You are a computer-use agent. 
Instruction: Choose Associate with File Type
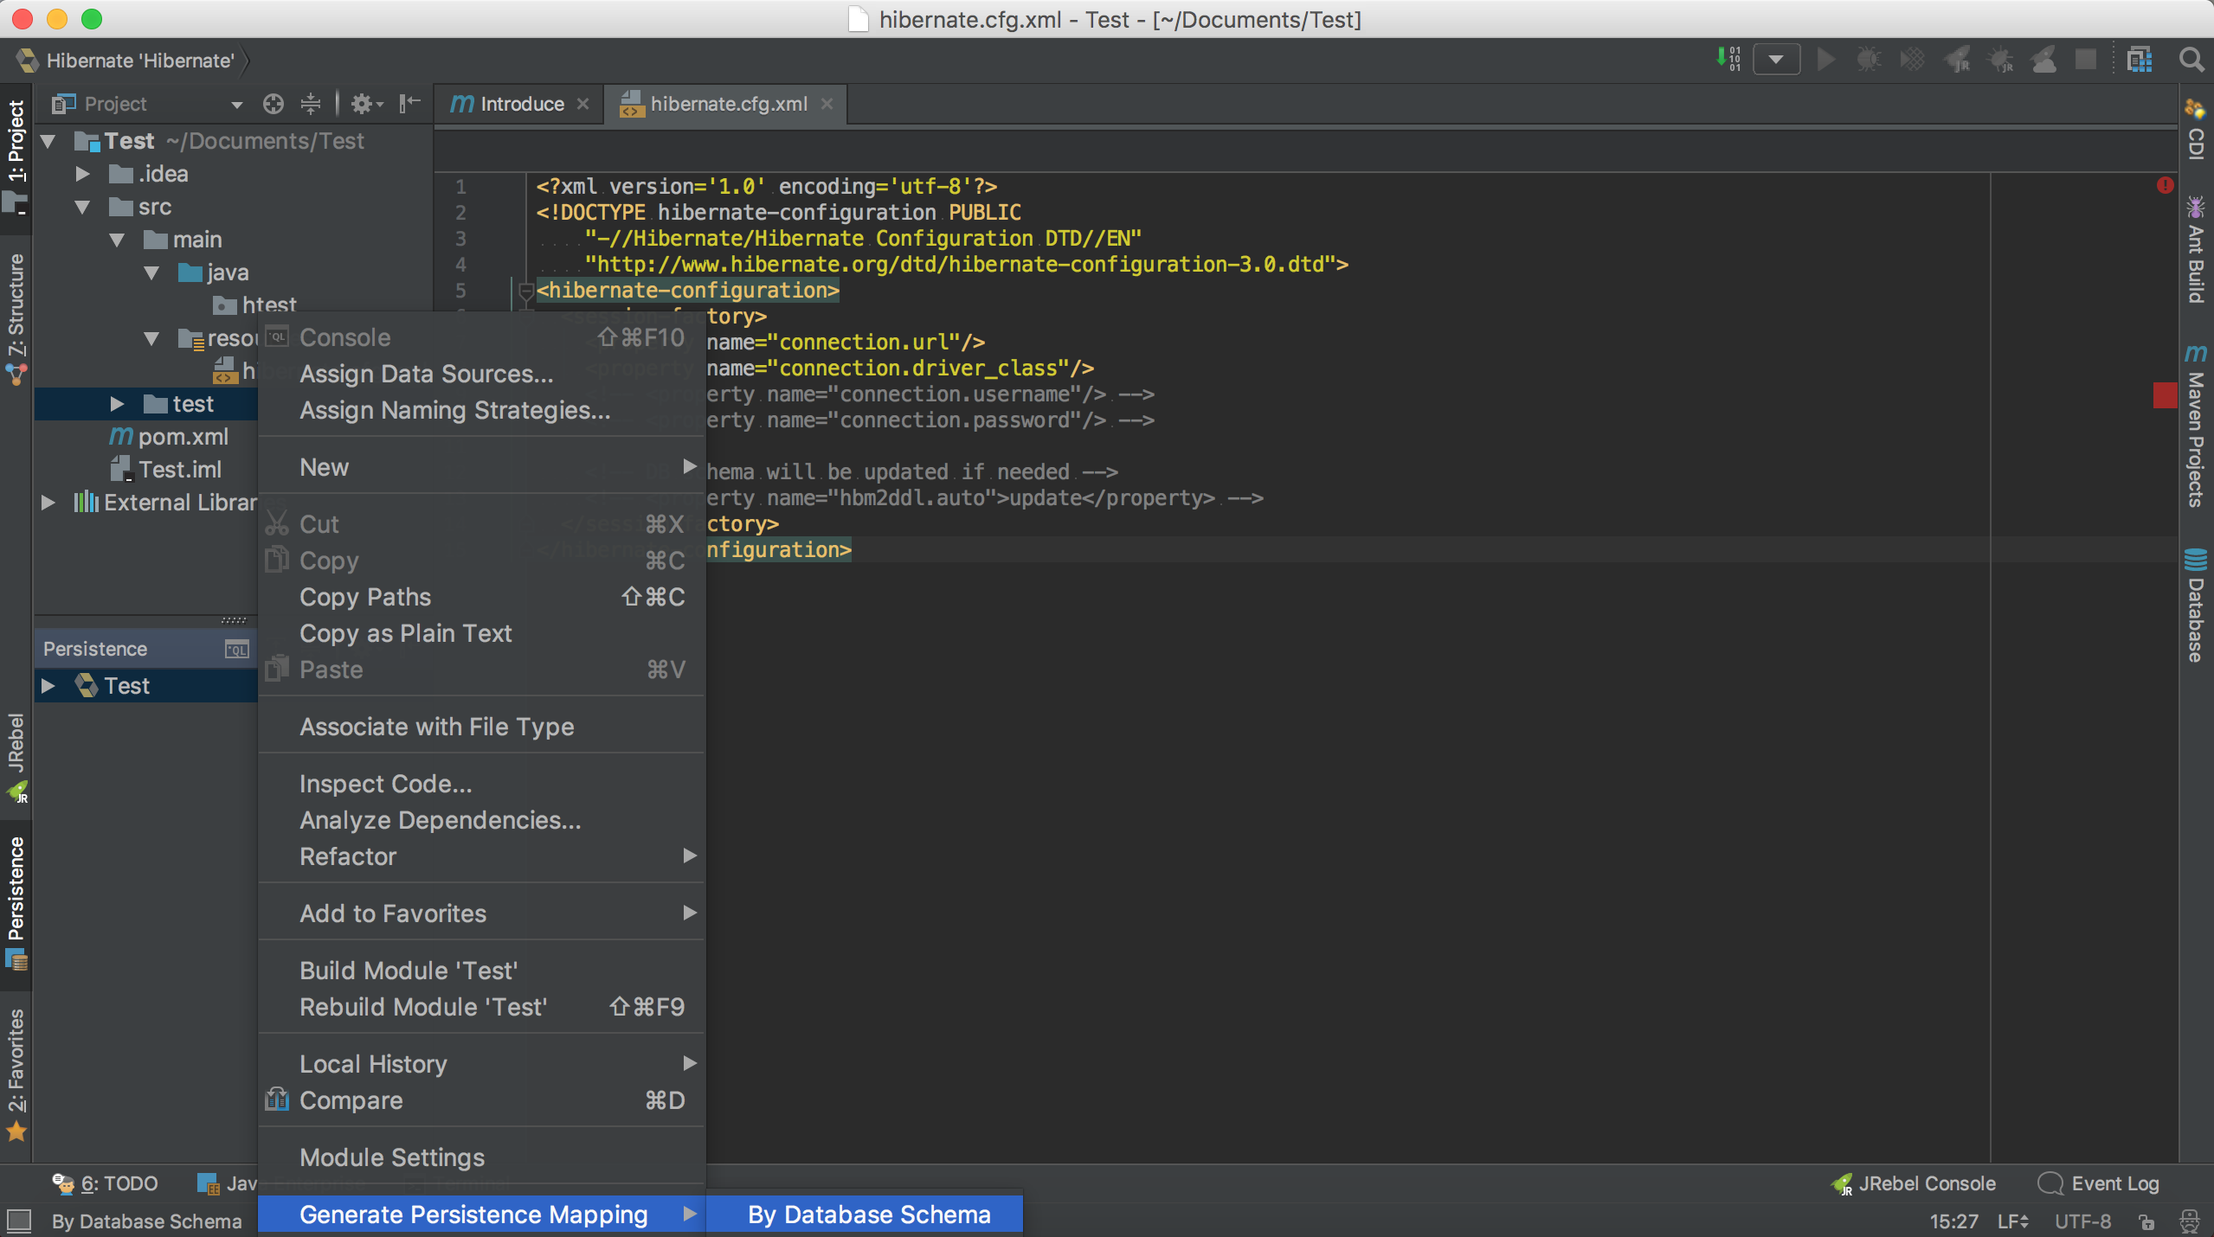[481, 727]
